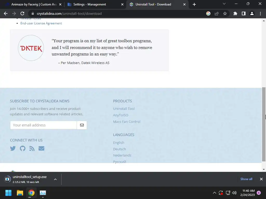Open volume control tray icon
The image size is (266, 199).
click(x=234, y=193)
